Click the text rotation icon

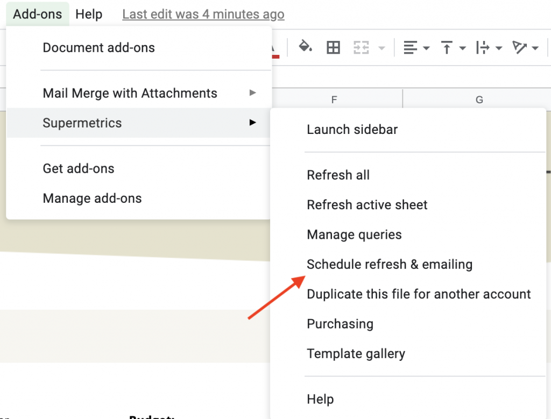click(519, 48)
